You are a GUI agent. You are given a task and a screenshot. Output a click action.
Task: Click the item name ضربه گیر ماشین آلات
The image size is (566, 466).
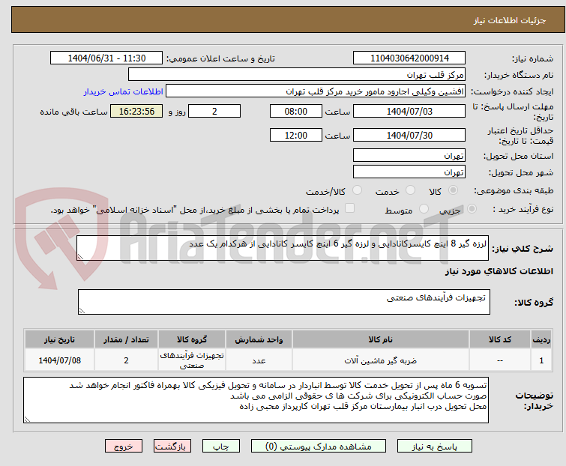[381, 360]
